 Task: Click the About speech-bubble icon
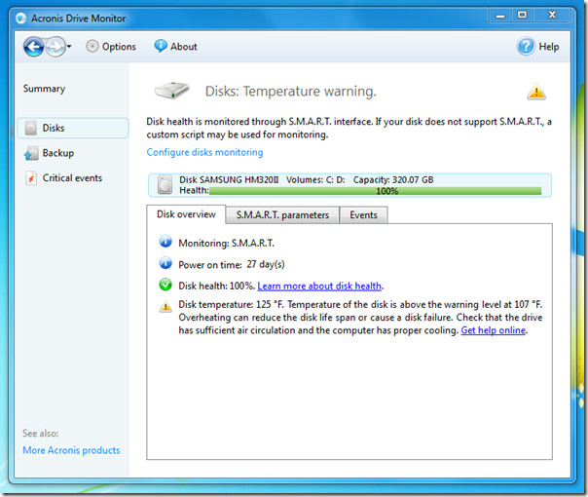pyautogui.click(x=161, y=46)
